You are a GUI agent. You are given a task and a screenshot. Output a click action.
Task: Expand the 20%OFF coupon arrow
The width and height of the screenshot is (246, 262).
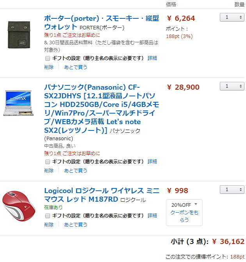(x=196, y=204)
